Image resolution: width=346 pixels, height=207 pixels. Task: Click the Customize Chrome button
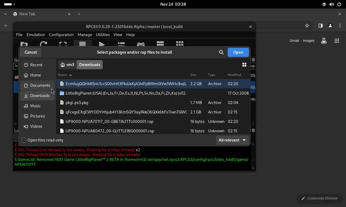point(319,198)
